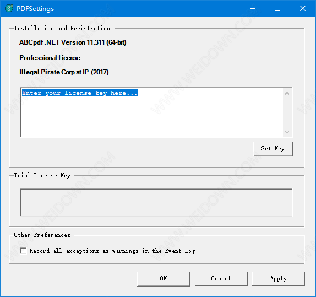Viewport: 316px width, 297px height.
Task: Cancel the PDFSettings dialog
Action: click(221, 279)
